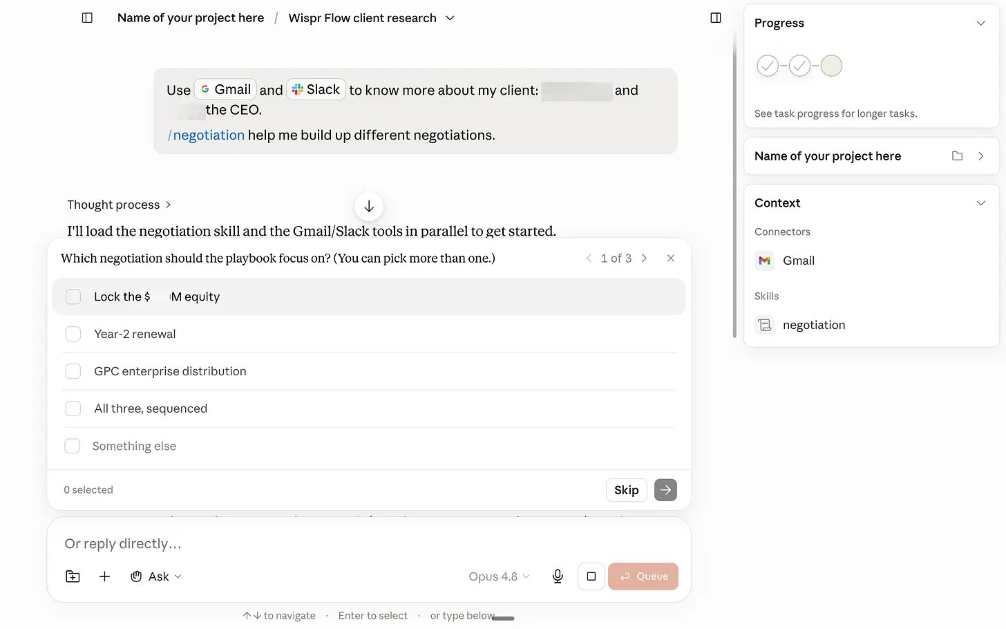Click the scroll-to-bottom arrow button
1006x629 pixels.
(369, 206)
